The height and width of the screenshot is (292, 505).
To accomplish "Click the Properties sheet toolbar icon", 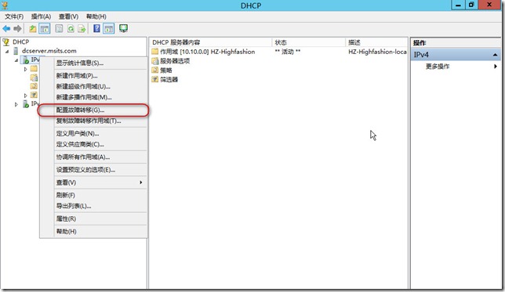I will tap(59, 29).
